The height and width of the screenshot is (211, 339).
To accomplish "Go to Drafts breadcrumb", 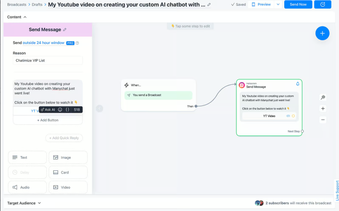I will pyautogui.click(x=37, y=5).
